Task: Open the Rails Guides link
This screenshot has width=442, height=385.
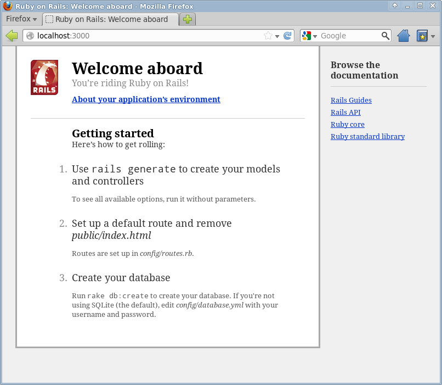Action: 351,100
